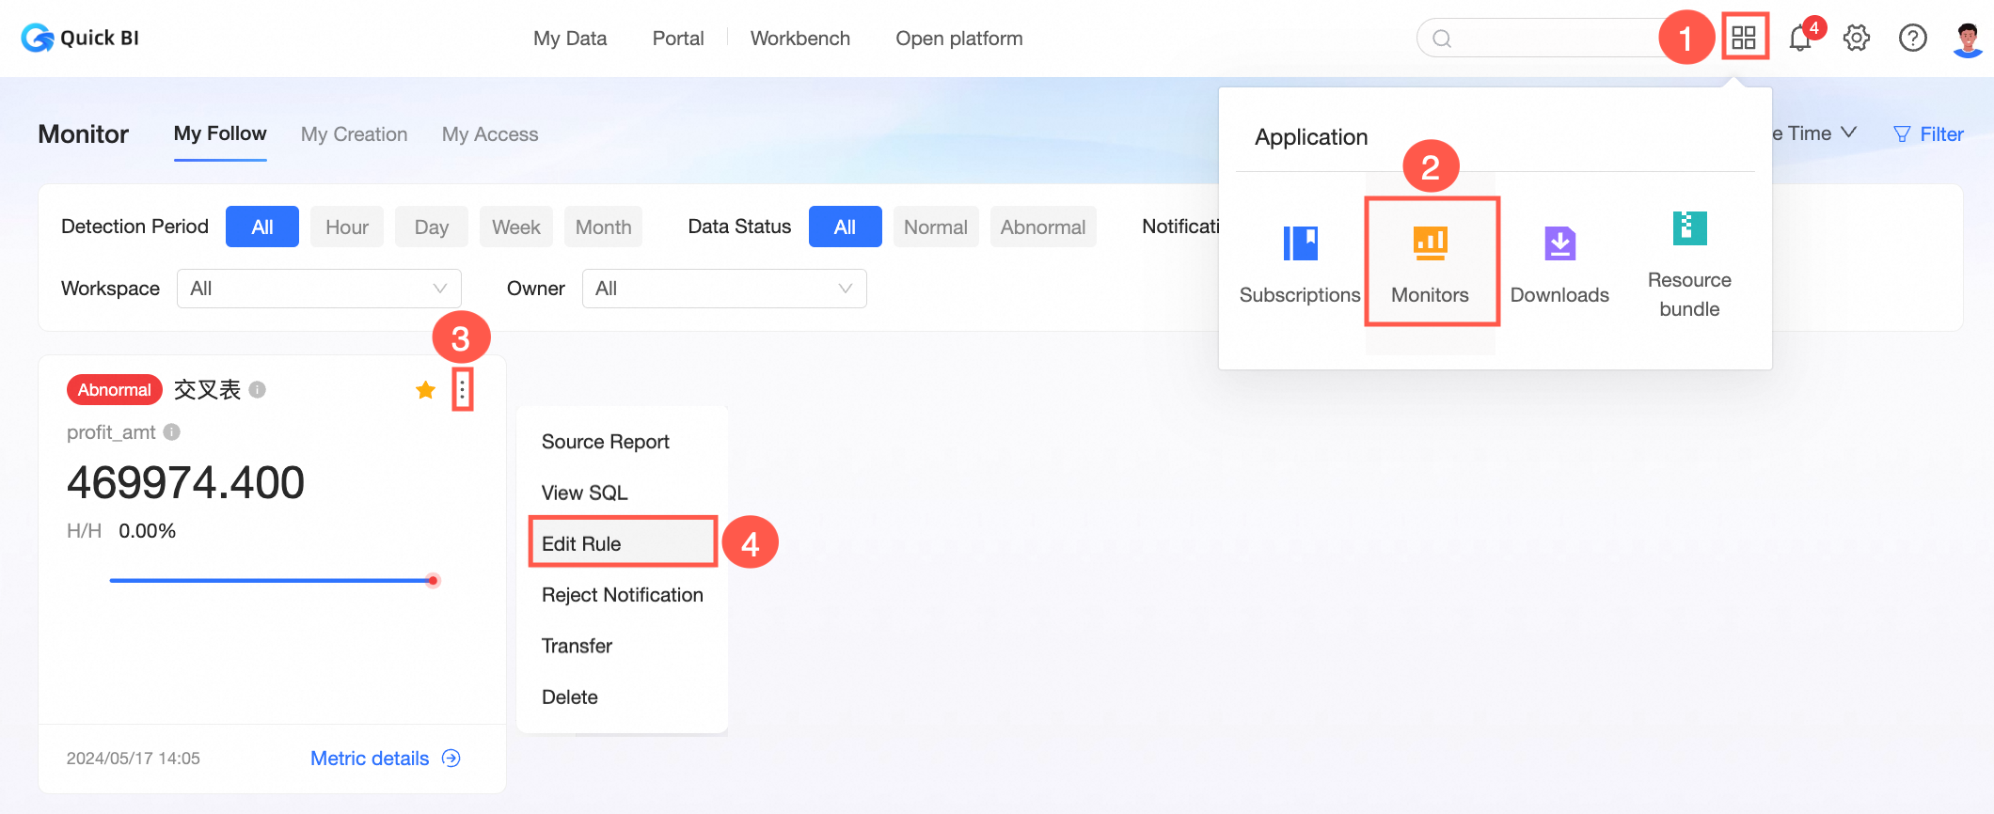Select All under Detection Period
This screenshot has height=814, width=1994.
coord(262,227)
